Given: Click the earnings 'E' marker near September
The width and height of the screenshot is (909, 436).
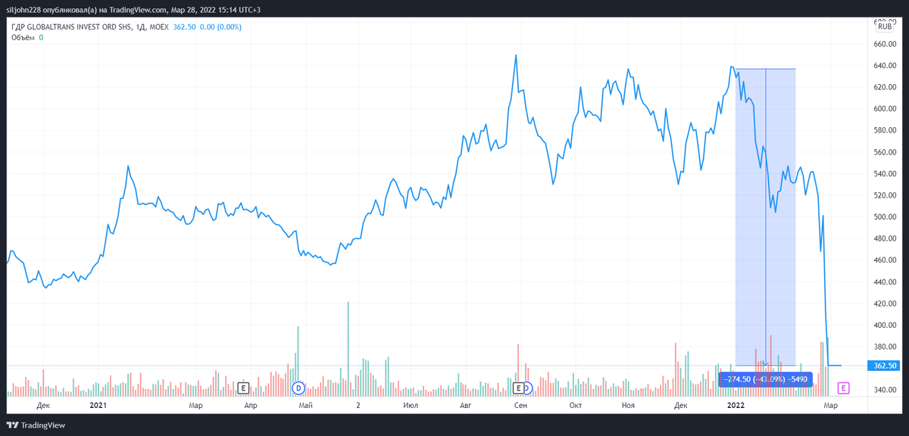Looking at the screenshot, I should [x=519, y=388].
